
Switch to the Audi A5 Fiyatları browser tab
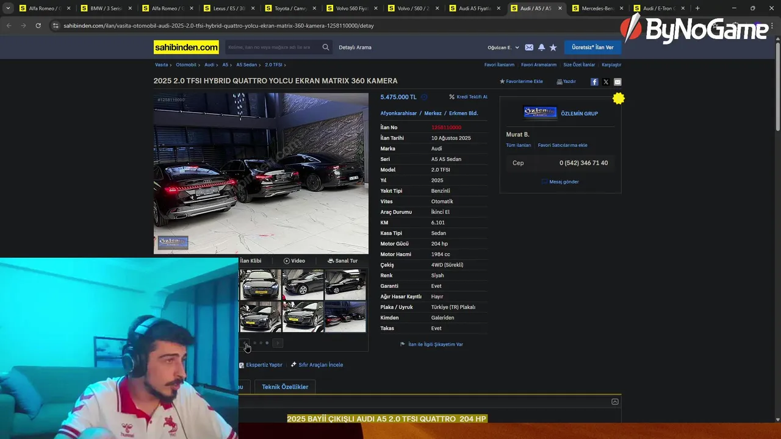(x=475, y=9)
